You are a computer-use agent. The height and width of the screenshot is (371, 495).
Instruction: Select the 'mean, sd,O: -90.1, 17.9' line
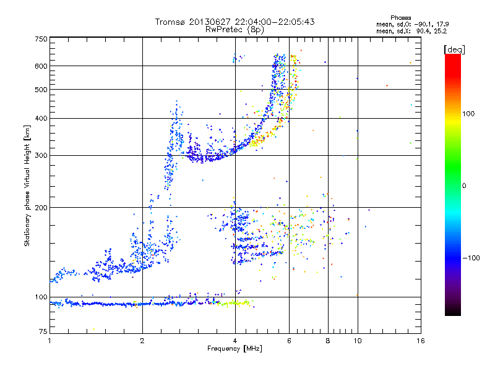[x=412, y=24]
